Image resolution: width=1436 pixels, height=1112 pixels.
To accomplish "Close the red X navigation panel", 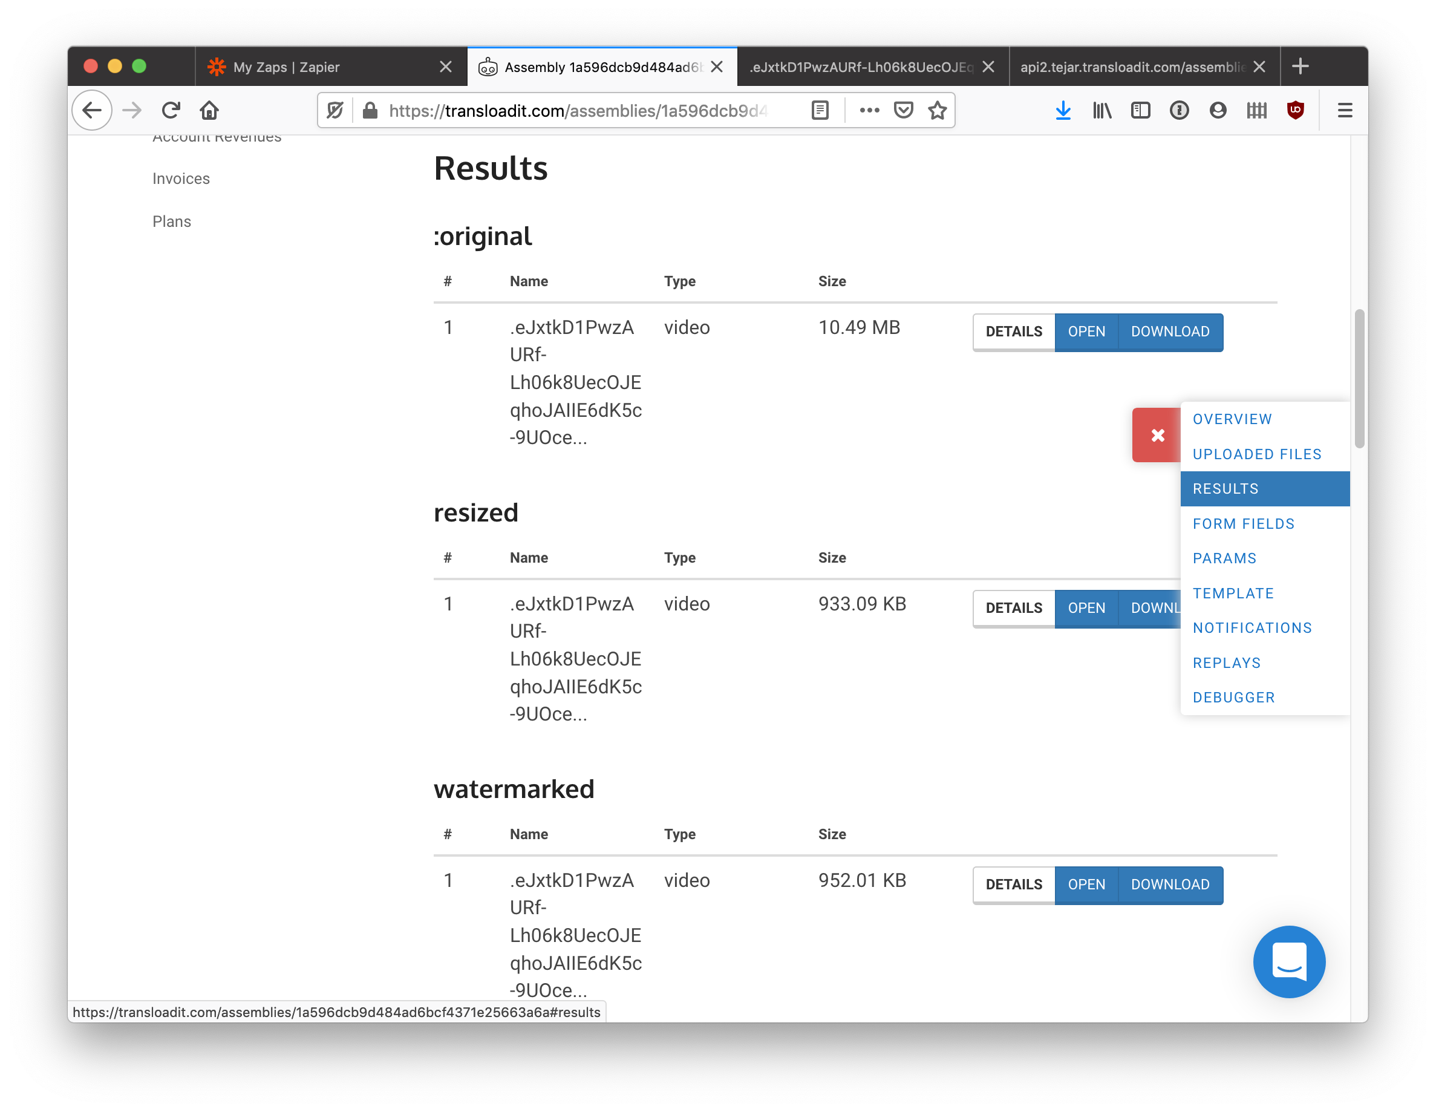I will tap(1157, 436).
